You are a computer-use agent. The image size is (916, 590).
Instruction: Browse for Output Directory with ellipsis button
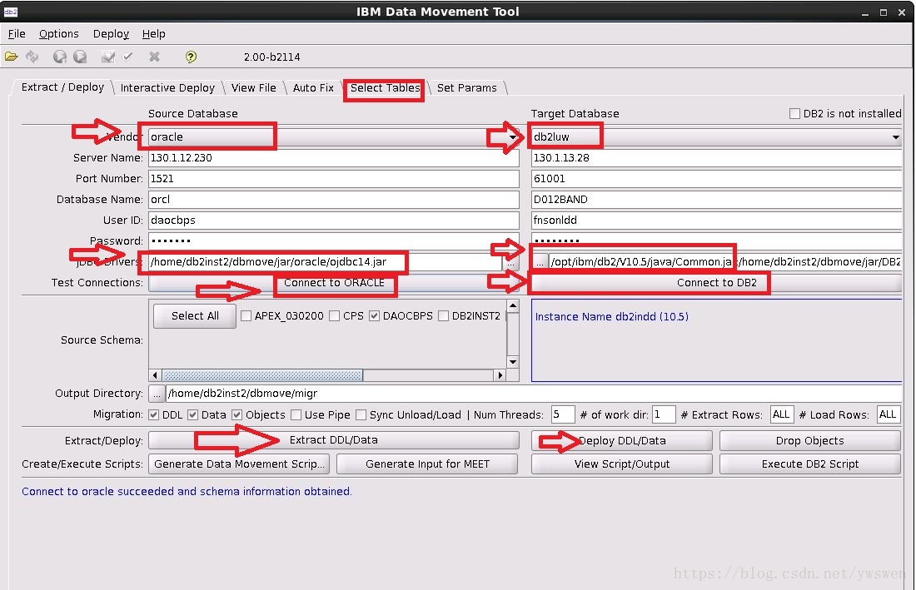pos(156,394)
